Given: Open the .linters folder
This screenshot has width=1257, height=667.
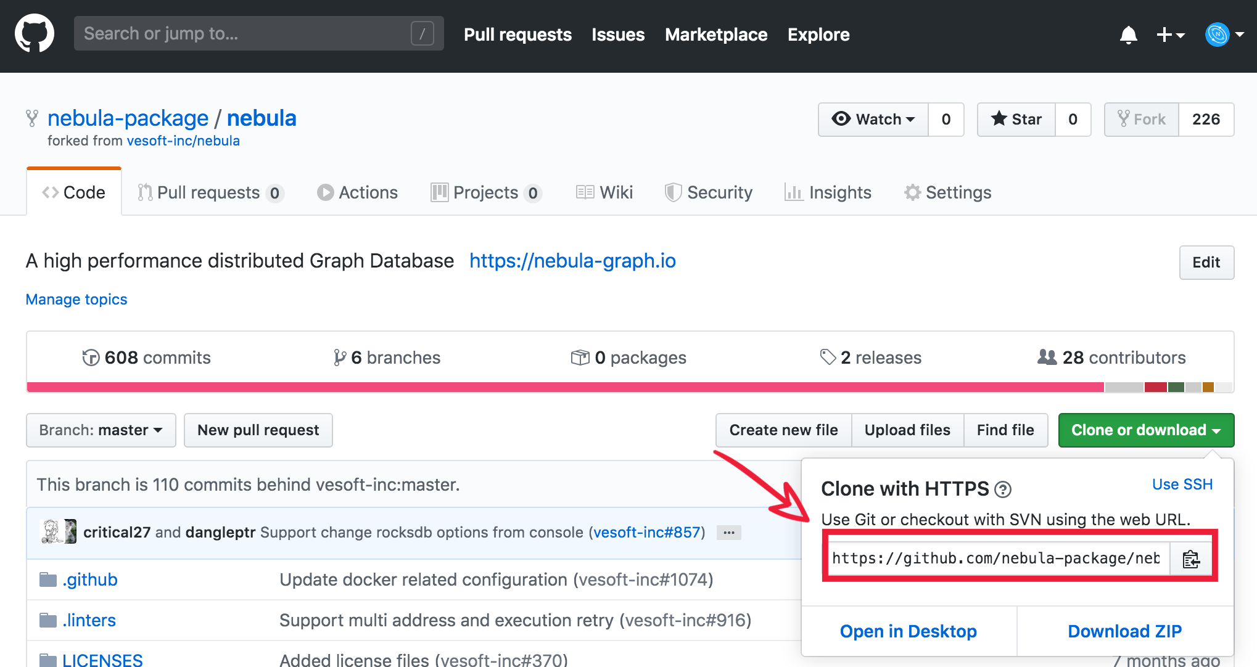Looking at the screenshot, I should pos(89,620).
